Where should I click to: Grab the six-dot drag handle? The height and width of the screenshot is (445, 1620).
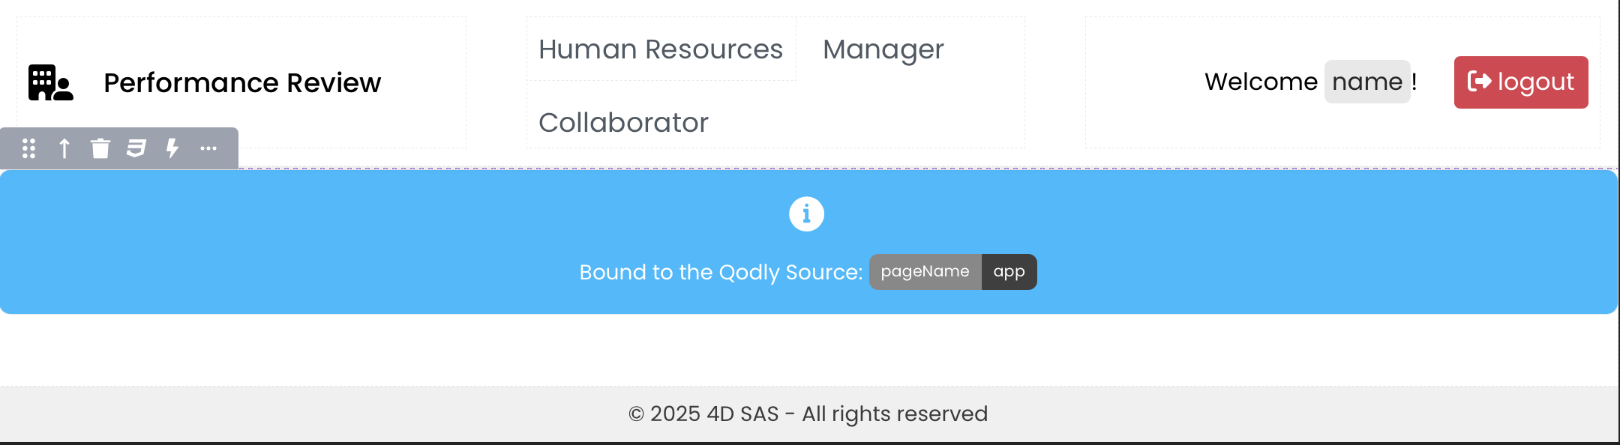pos(29,148)
